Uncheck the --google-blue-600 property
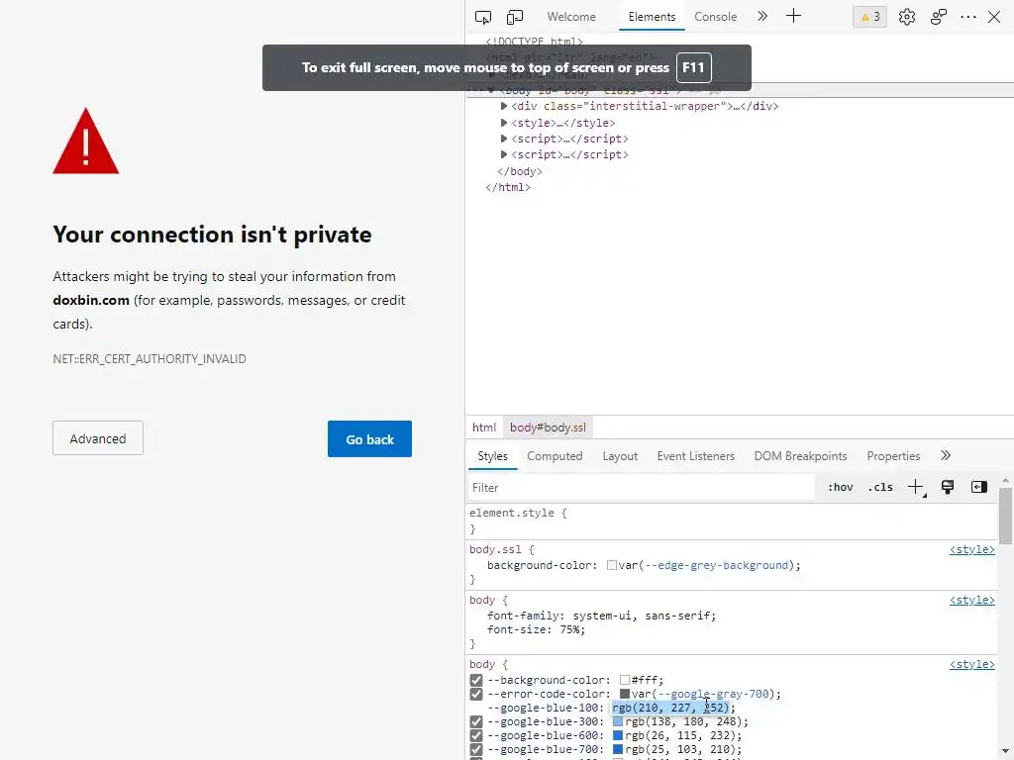 (476, 735)
